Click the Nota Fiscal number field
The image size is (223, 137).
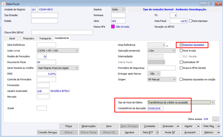tap(179, 21)
